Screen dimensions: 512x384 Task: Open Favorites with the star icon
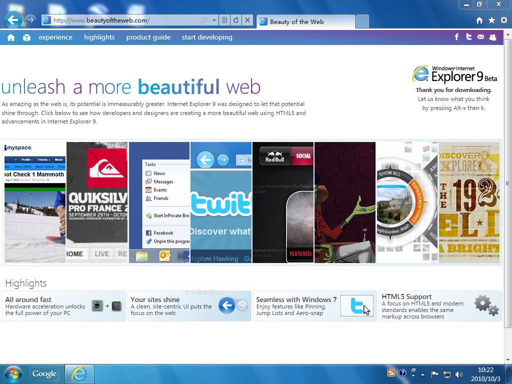click(491, 20)
